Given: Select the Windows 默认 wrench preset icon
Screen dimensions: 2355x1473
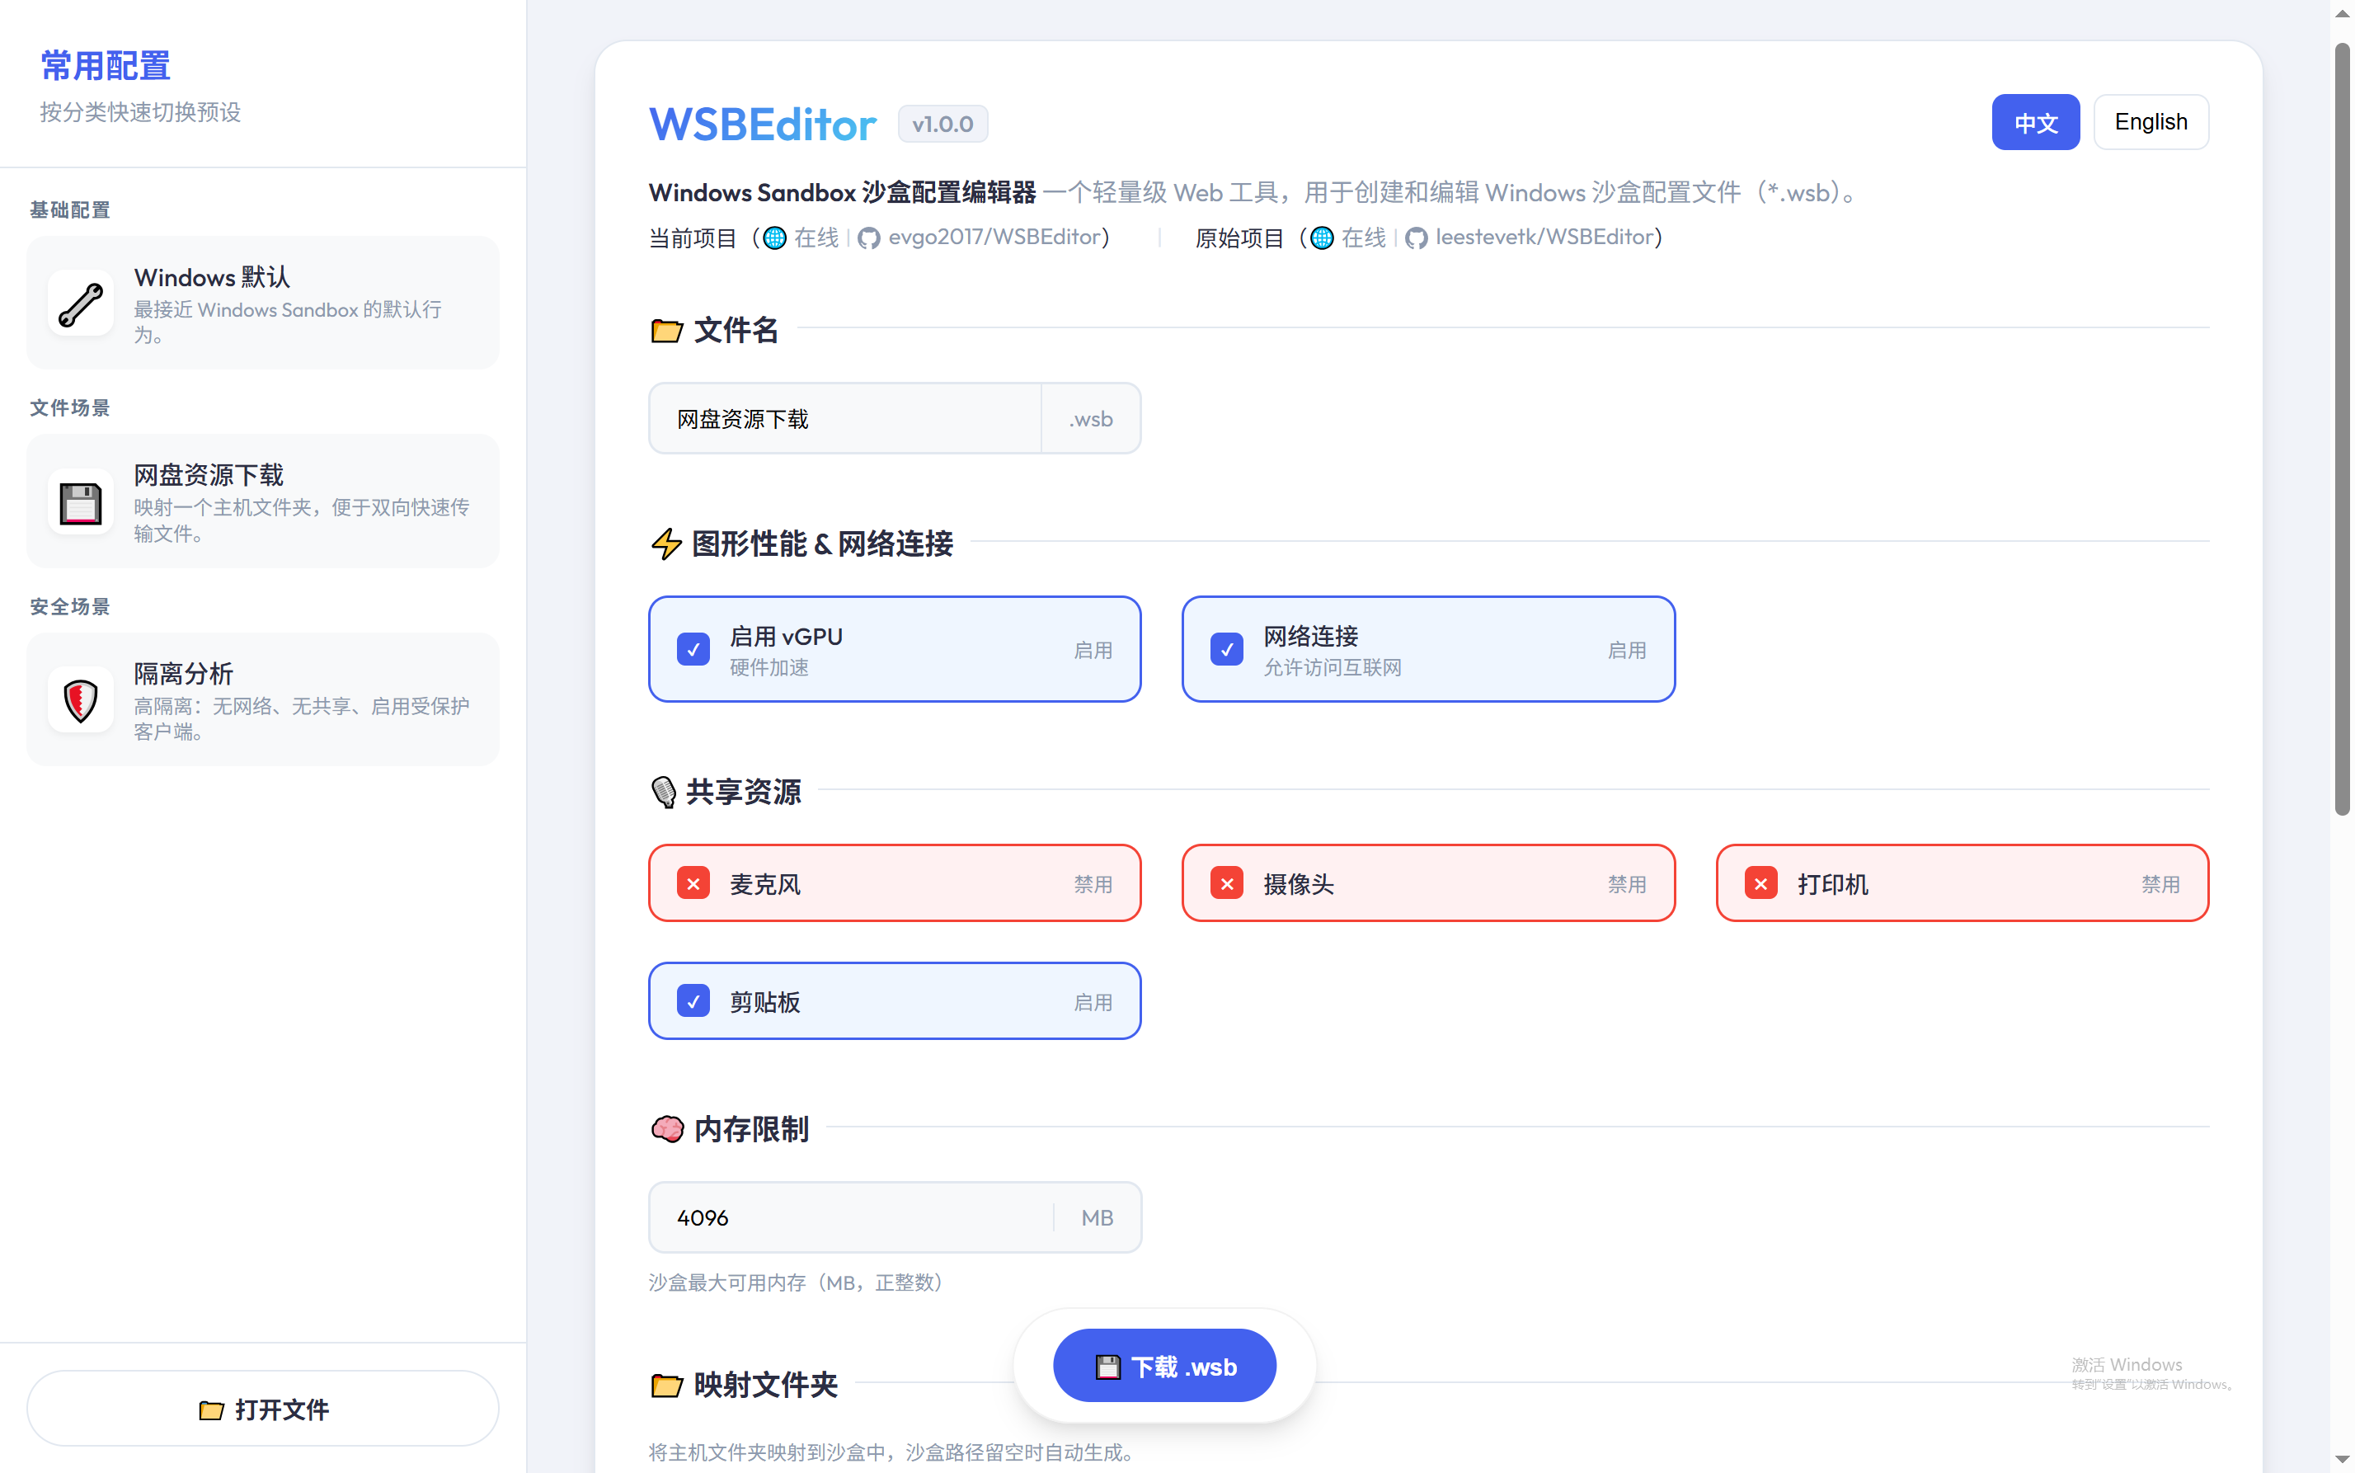Looking at the screenshot, I should [x=80, y=303].
